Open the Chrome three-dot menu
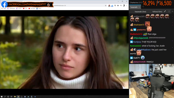The image size is (174, 98). tap(127, 5)
